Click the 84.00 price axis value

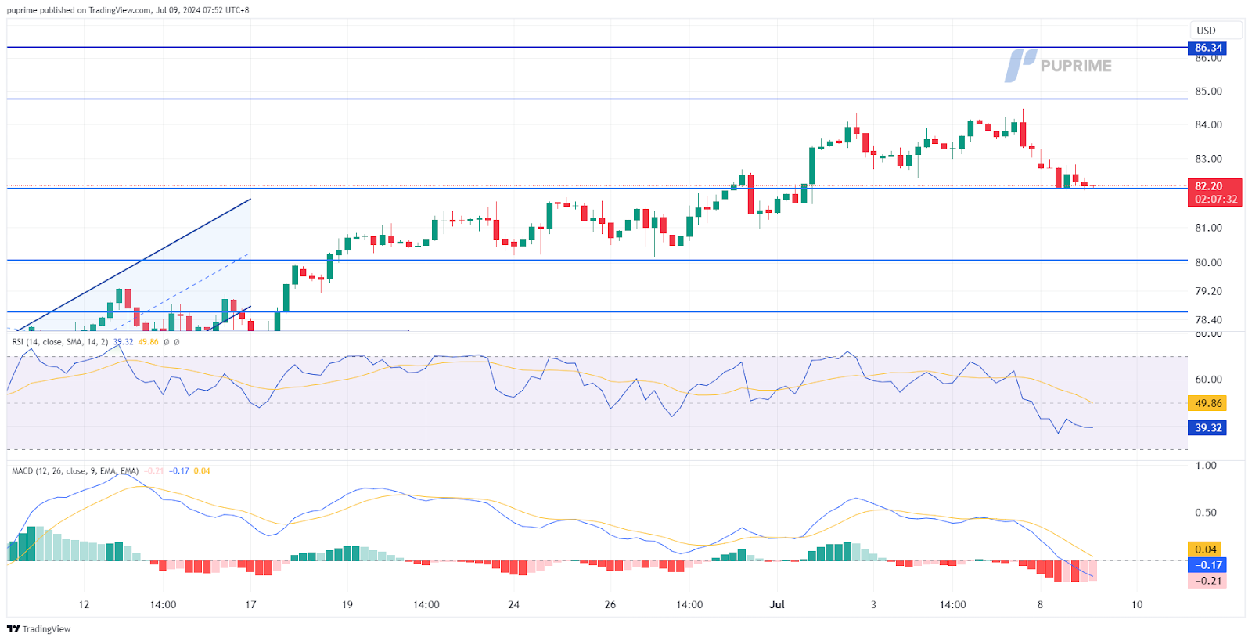(x=1208, y=125)
